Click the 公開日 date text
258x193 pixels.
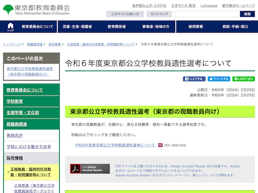click(x=226, y=90)
